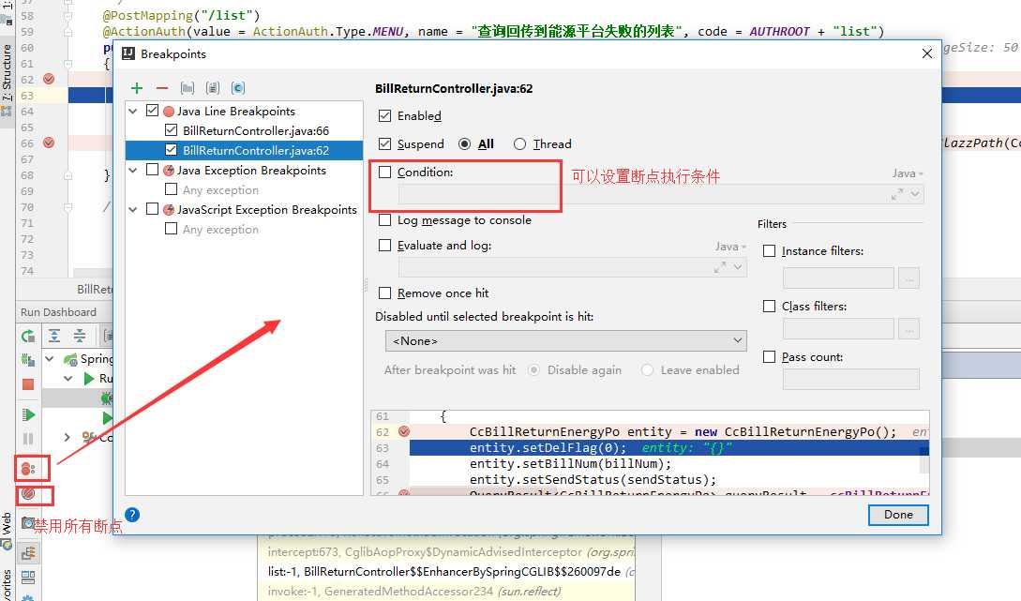Select BillReturnController.java:62 breakpoint row
The height and width of the screenshot is (601, 1021).
coord(244,150)
